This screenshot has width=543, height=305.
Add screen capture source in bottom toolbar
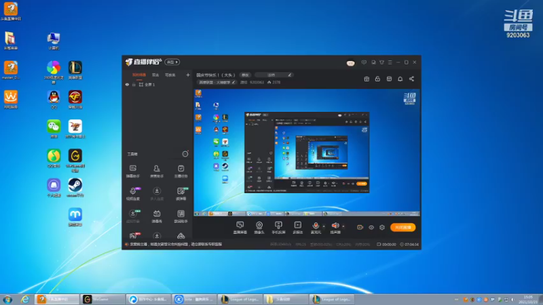[x=240, y=227]
